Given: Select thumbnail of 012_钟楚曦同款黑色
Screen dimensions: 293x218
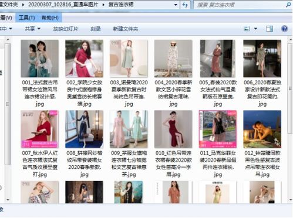Looking at the screenshot, I should point(262,129).
